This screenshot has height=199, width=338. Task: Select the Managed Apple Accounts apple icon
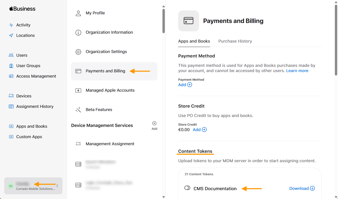pos(78,90)
